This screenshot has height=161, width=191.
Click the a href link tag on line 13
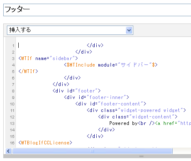point(173,123)
